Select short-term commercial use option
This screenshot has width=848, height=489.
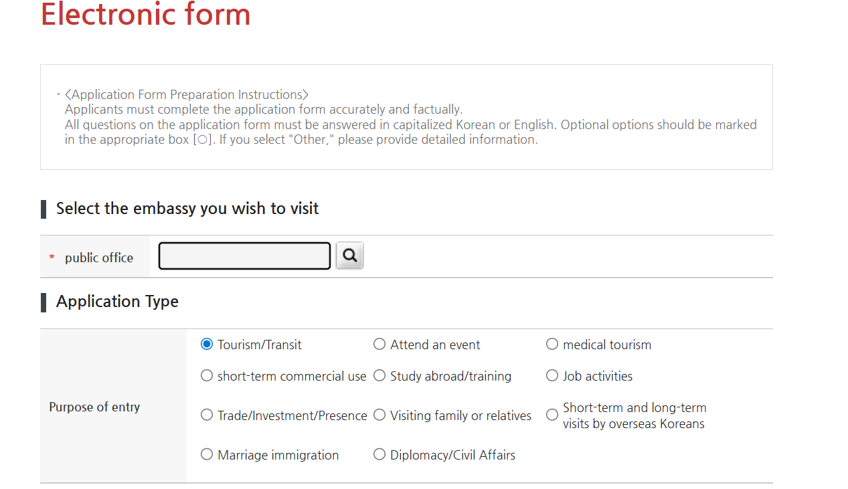pos(206,375)
